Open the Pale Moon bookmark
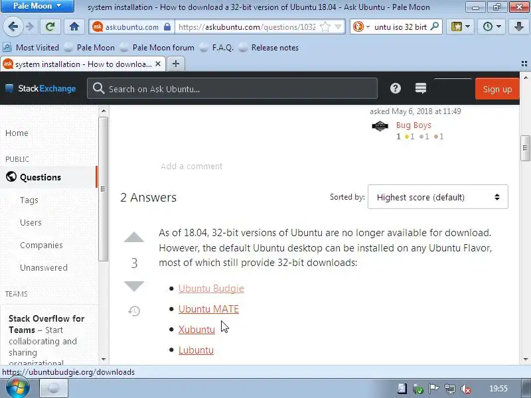 coord(90,48)
